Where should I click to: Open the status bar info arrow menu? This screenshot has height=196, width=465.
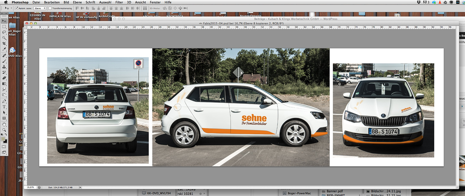click(x=81, y=187)
